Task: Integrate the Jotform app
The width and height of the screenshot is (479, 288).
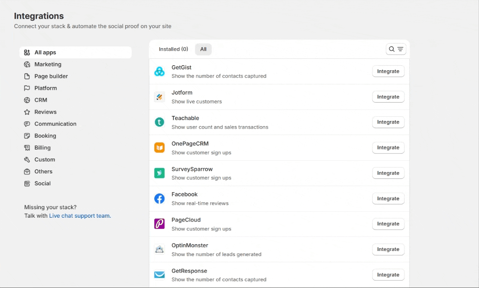Action: tap(388, 97)
